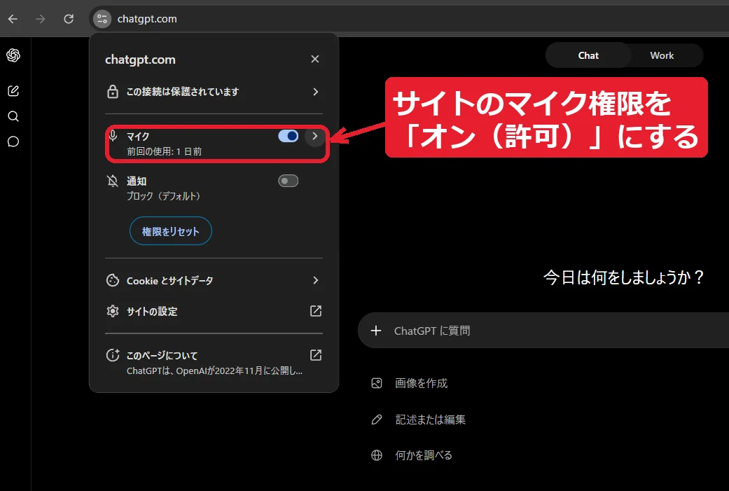Click the muted bell notification icon
The image size is (729, 491).
113,181
